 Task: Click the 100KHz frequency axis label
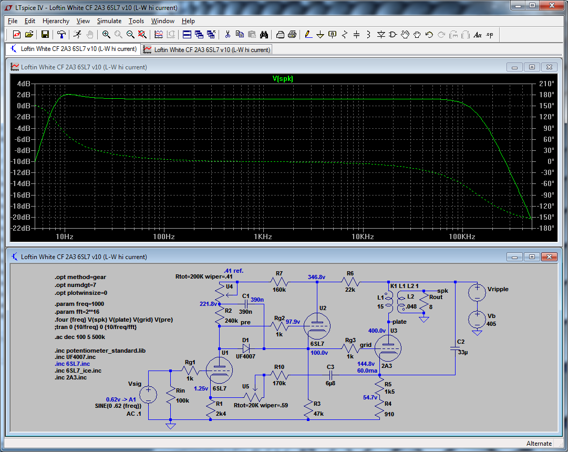click(x=461, y=237)
